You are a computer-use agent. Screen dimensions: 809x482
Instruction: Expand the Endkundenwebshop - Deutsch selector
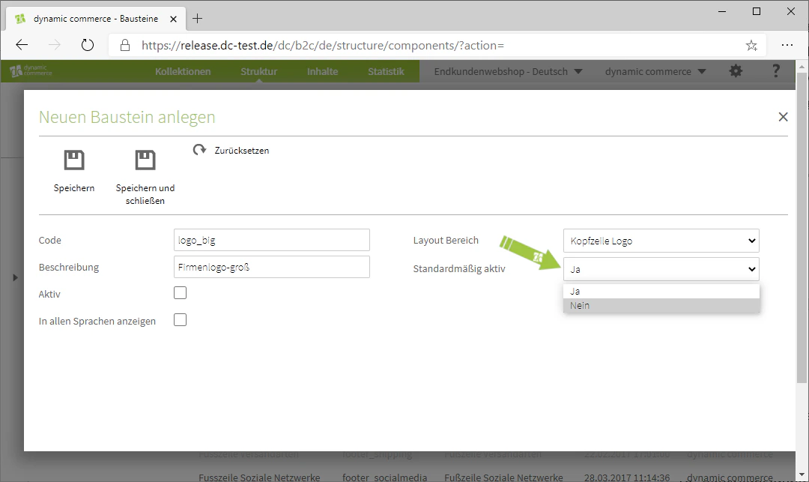click(508, 71)
